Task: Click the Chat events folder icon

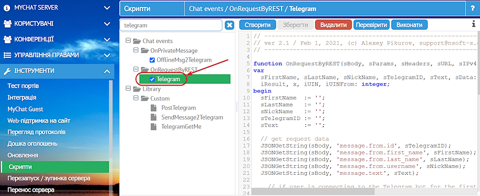Action: (137, 41)
